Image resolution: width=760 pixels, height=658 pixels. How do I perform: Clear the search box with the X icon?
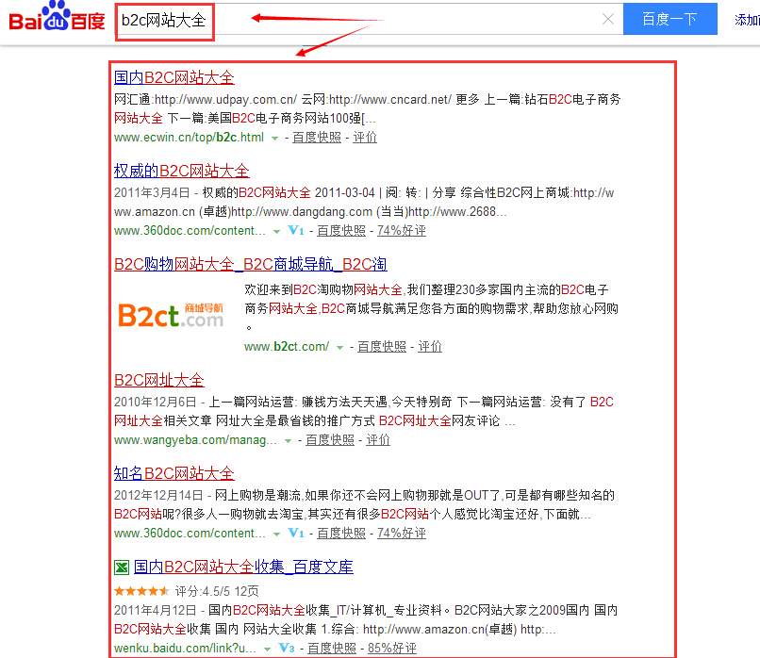click(x=608, y=20)
